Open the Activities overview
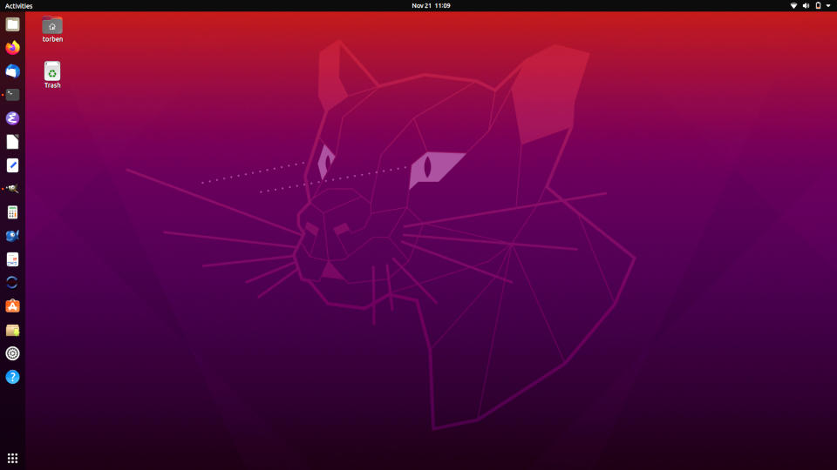The image size is (837, 470). (18, 6)
